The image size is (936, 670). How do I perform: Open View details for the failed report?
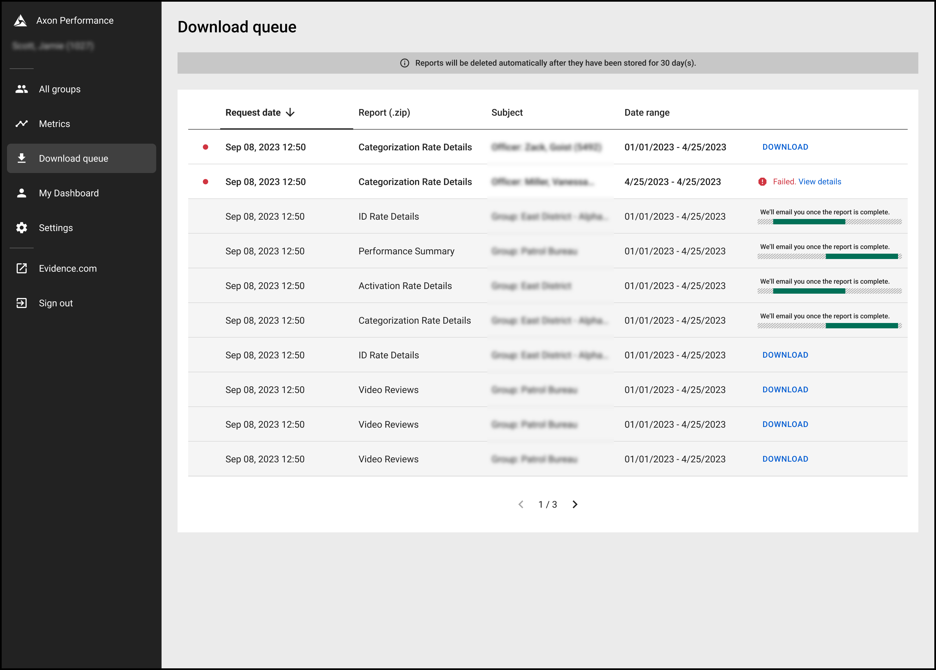[819, 182]
